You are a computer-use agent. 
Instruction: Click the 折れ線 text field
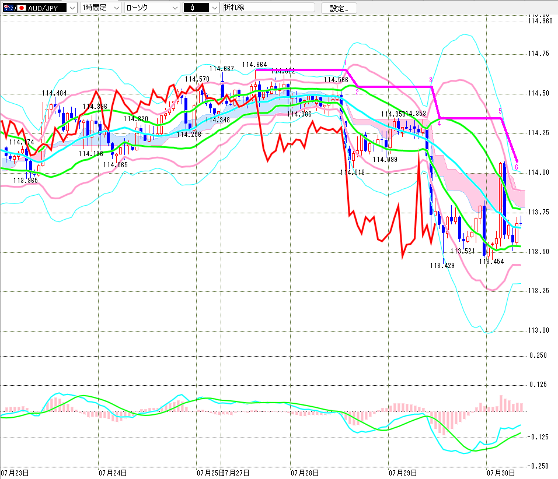coord(269,8)
